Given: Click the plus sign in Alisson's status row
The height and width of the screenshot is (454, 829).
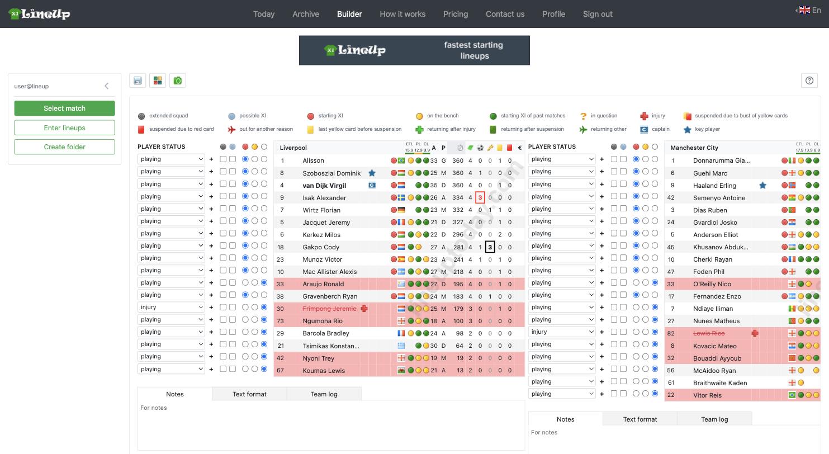Looking at the screenshot, I should (x=211, y=159).
